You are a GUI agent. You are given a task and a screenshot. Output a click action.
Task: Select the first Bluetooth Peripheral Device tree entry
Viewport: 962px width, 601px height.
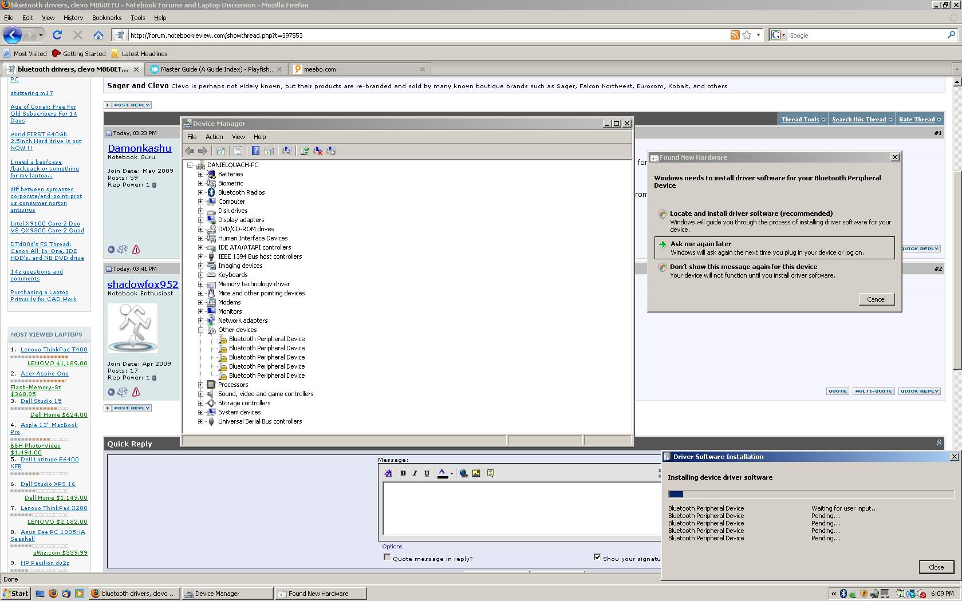tap(266, 339)
